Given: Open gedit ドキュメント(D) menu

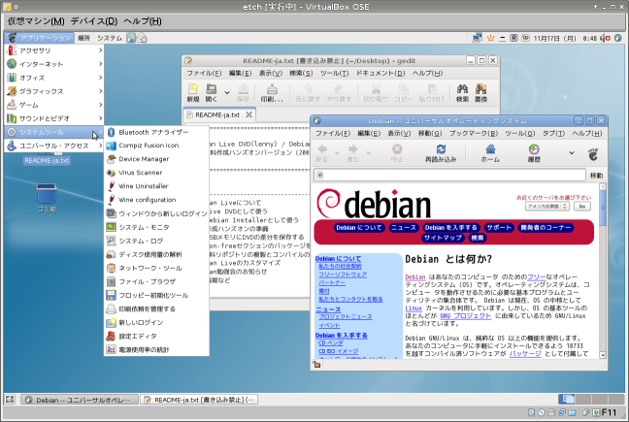Looking at the screenshot, I should (x=381, y=74).
